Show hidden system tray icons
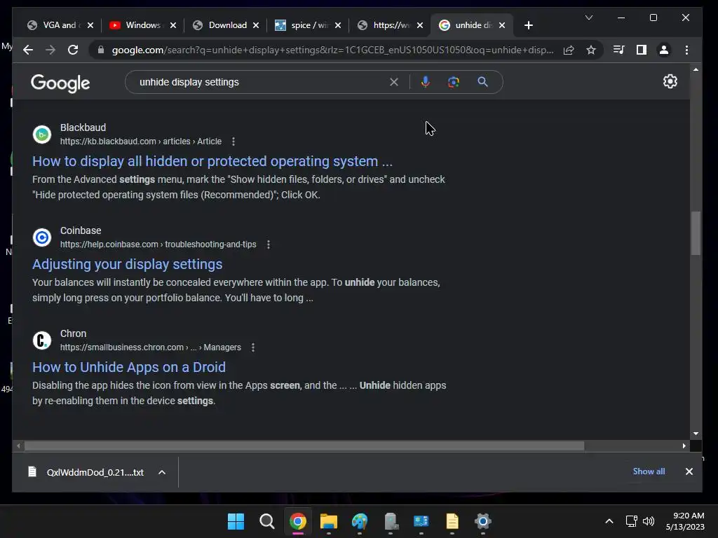The image size is (718, 538). [x=609, y=521]
